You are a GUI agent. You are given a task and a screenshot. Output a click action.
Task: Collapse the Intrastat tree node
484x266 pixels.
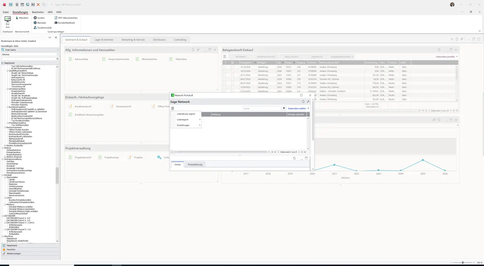pyautogui.click(x=2, y=175)
